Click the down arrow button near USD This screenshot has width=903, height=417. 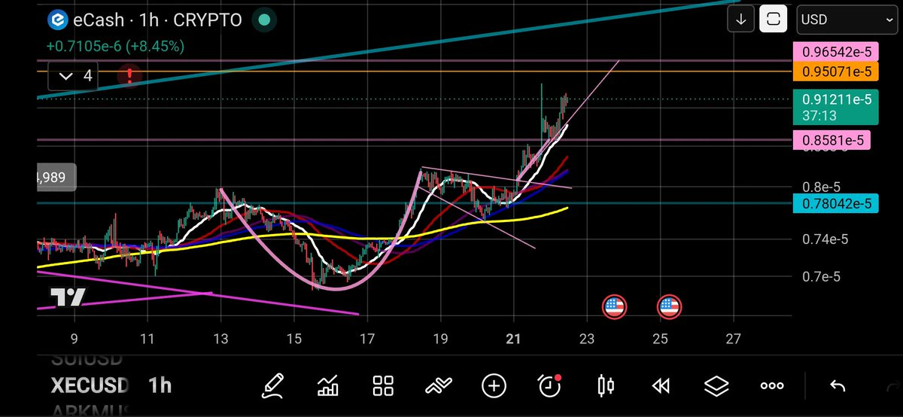coord(741,20)
